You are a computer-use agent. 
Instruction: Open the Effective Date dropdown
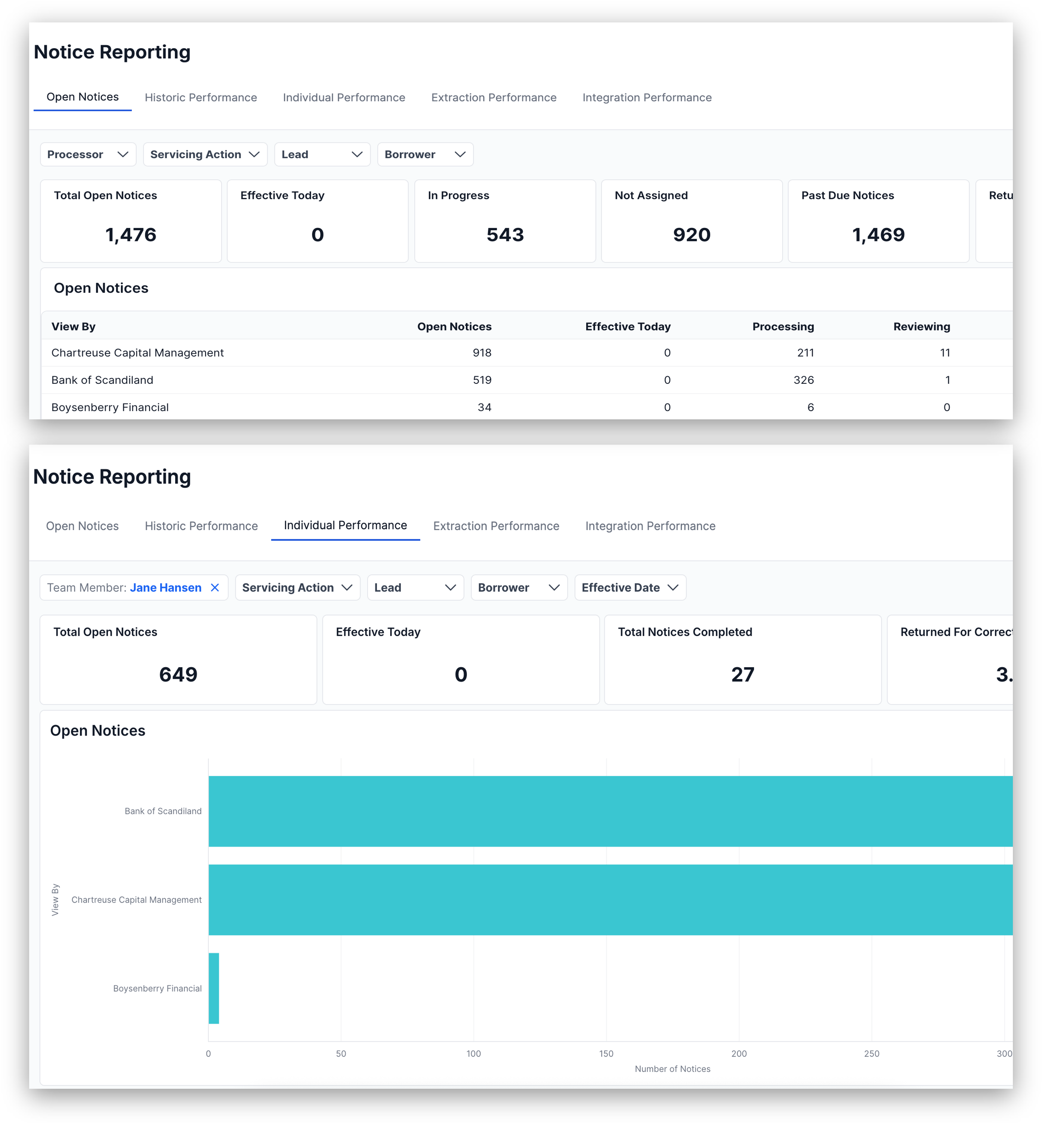pos(630,587)
